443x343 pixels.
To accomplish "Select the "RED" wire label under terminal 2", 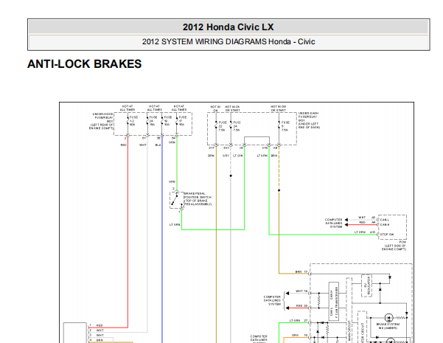I will 123,145.
